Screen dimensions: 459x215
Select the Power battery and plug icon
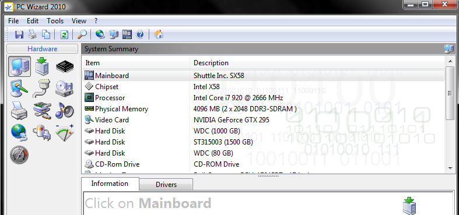click(x=41, y=133)
